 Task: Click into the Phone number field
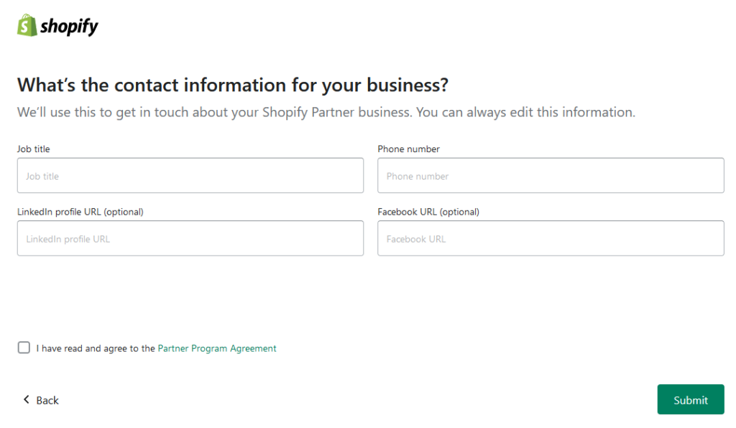(551, 176)
